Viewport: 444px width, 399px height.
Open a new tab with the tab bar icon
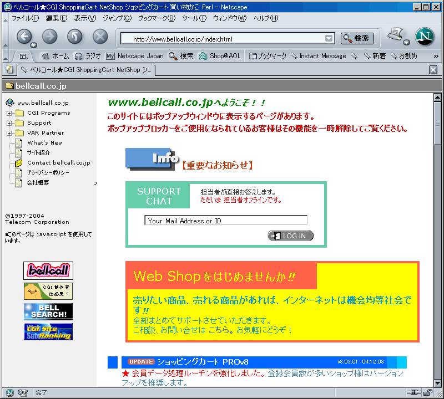(x=9, y=69)
